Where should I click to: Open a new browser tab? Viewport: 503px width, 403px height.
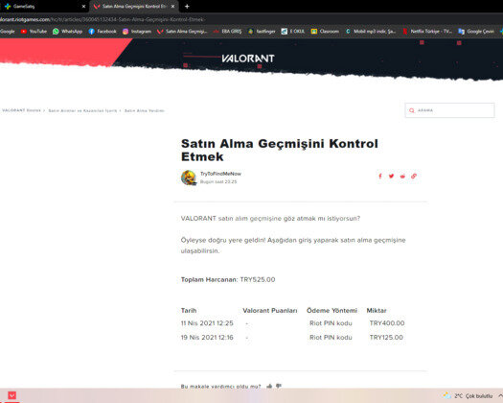(x=187, y=6)
